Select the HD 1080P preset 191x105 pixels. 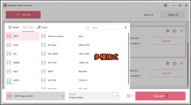pyautogui.click(x=83, y=54)
